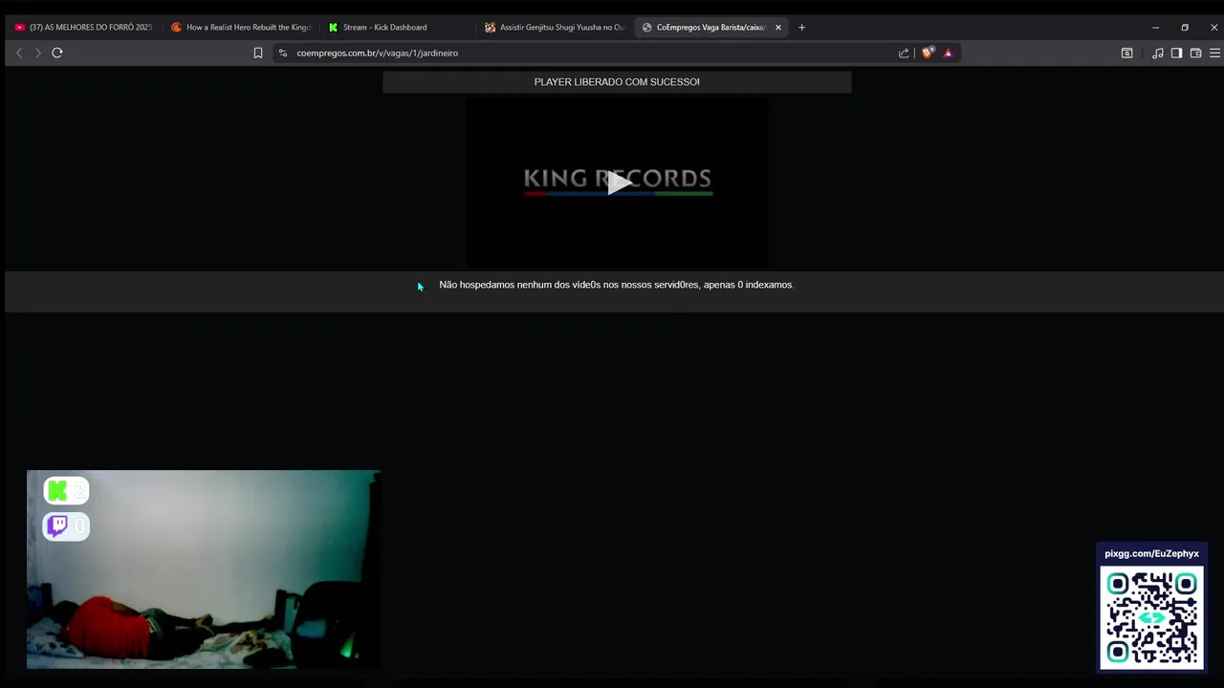This screenshot has width=1224, height=688.
Task: Close the CoEmpregos tab
Action: (x=778, y=27)
